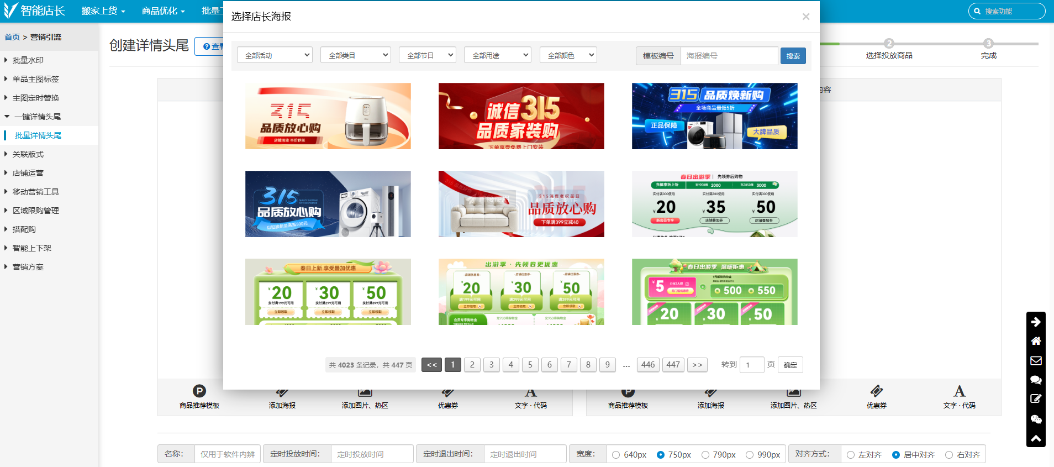Open the 商品优化 menu in the navbar
1054x467 pixels.
click(x=163, y=11)
